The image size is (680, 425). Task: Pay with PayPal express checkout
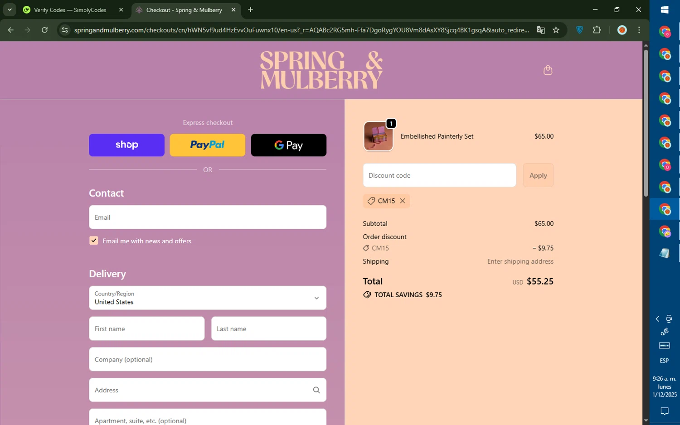[x=207, y=145]
